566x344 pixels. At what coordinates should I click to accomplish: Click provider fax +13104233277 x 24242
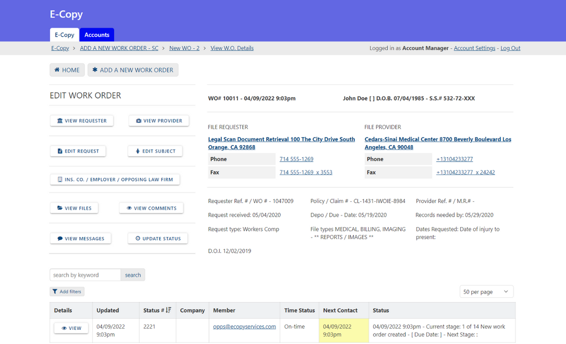[465, 173]
